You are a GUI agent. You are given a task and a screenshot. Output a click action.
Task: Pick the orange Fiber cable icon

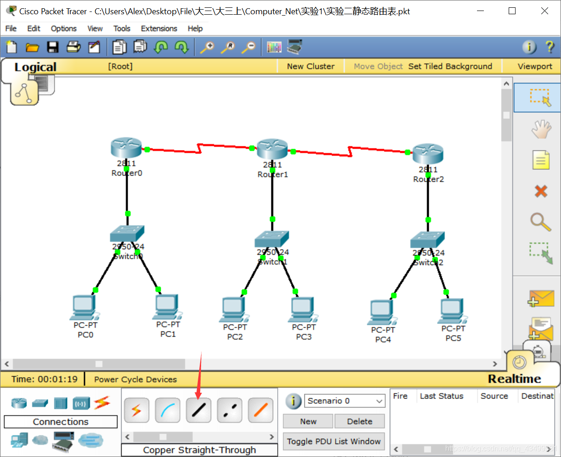(x=260, y=410)
